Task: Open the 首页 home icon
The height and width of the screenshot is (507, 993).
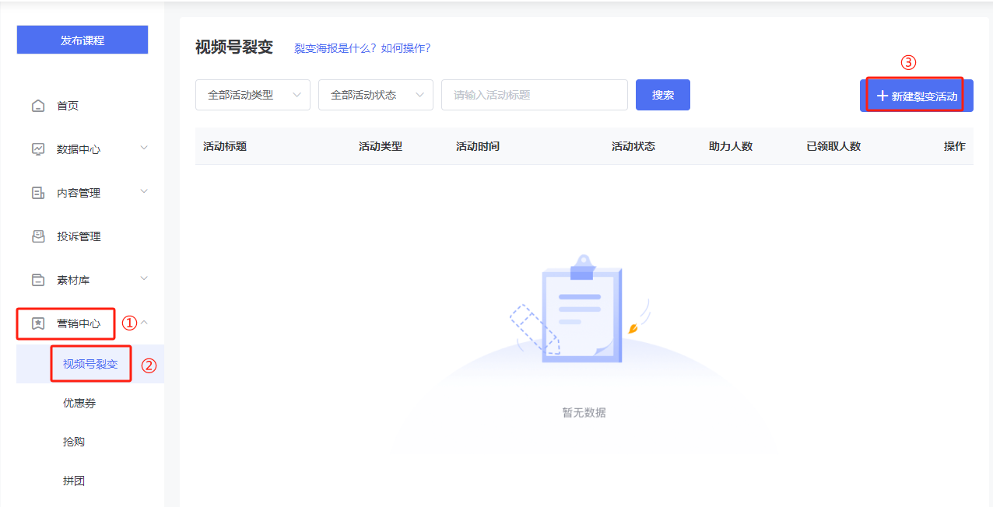Action: [38, 106]
